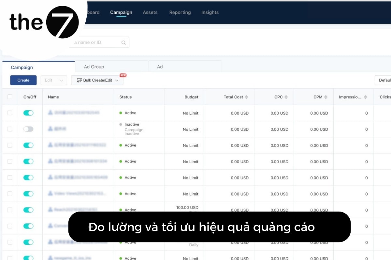Image resolution: width=391 pixels, height=260 pixels.
Task: Open the greyed-out Edit dropdown
Action: 54,80
